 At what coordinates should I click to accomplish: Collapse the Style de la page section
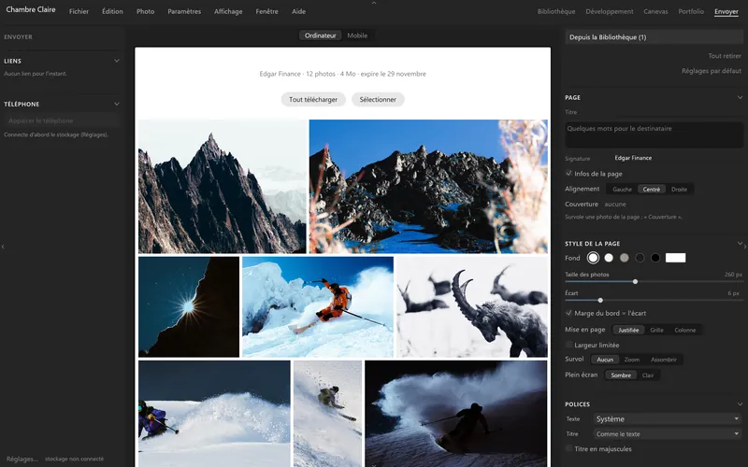740,243
